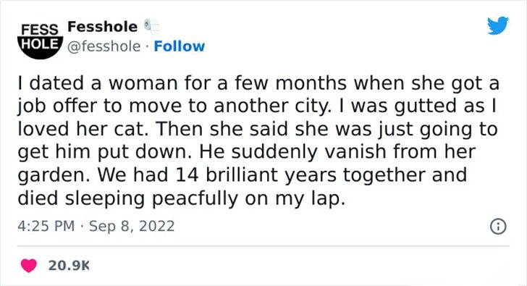
Task: Click the final line "died sleeping peacfully"
Action: (x=182, y=198)
